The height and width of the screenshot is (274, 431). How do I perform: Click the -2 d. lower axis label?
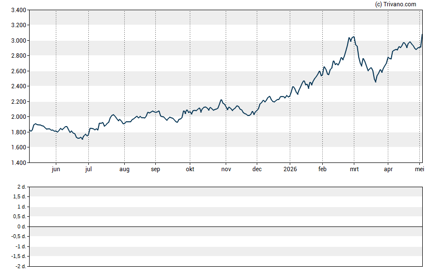[21, 266]
